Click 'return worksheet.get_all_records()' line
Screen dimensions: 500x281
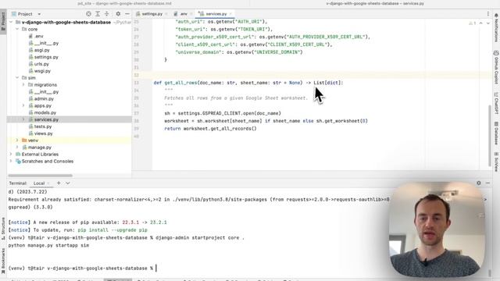tap(210, 129)
